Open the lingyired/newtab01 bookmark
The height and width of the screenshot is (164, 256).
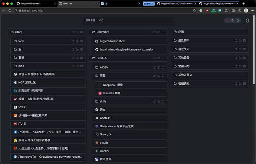pos(129,41)
